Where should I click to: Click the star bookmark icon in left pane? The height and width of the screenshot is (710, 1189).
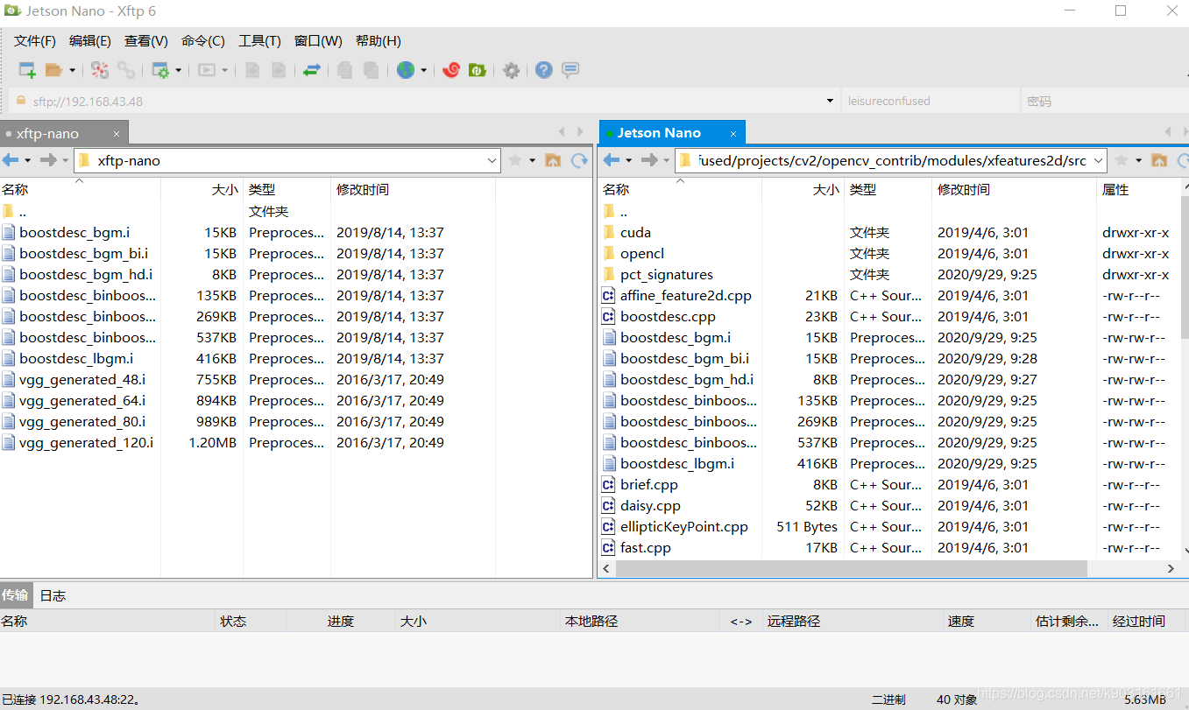tap(516, 160)
